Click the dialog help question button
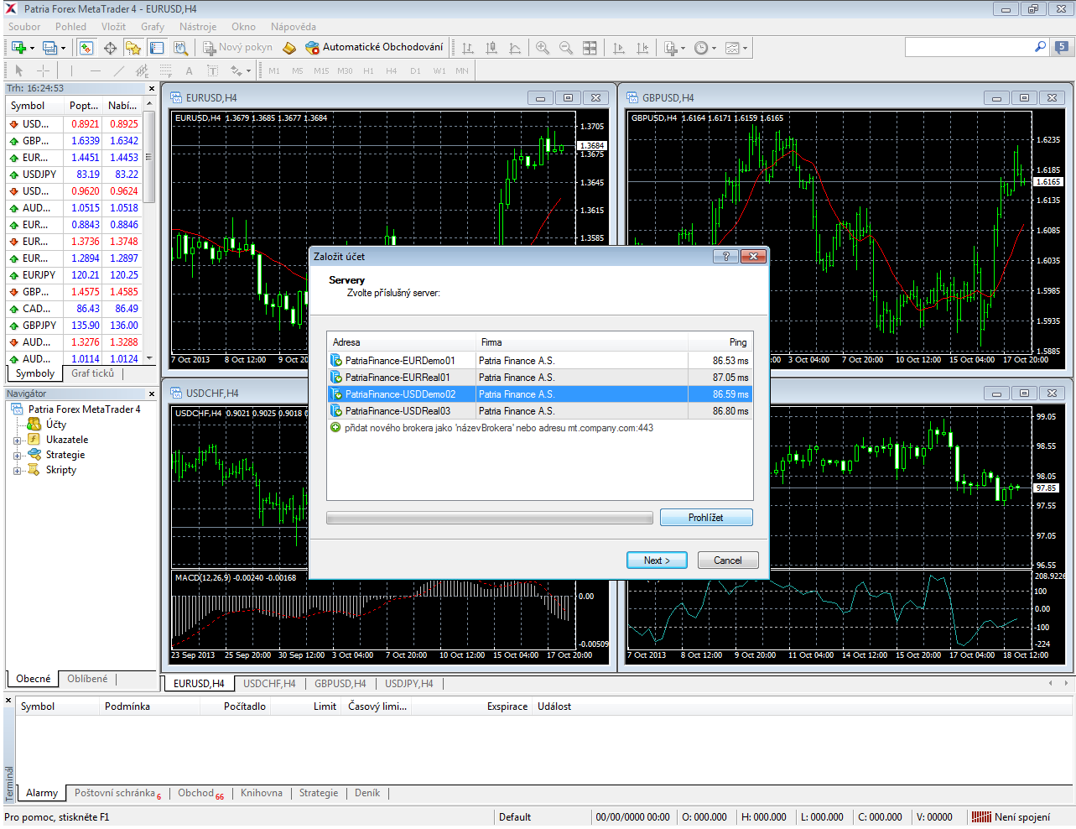The width and height of the screenshot is (1076, 829). pos(725,256)
